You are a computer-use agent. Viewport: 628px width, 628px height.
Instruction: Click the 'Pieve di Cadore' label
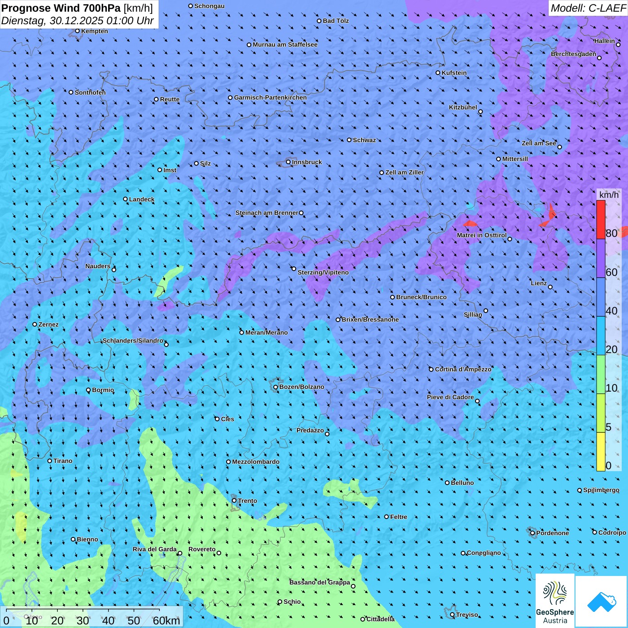click(x=450, y=397)
